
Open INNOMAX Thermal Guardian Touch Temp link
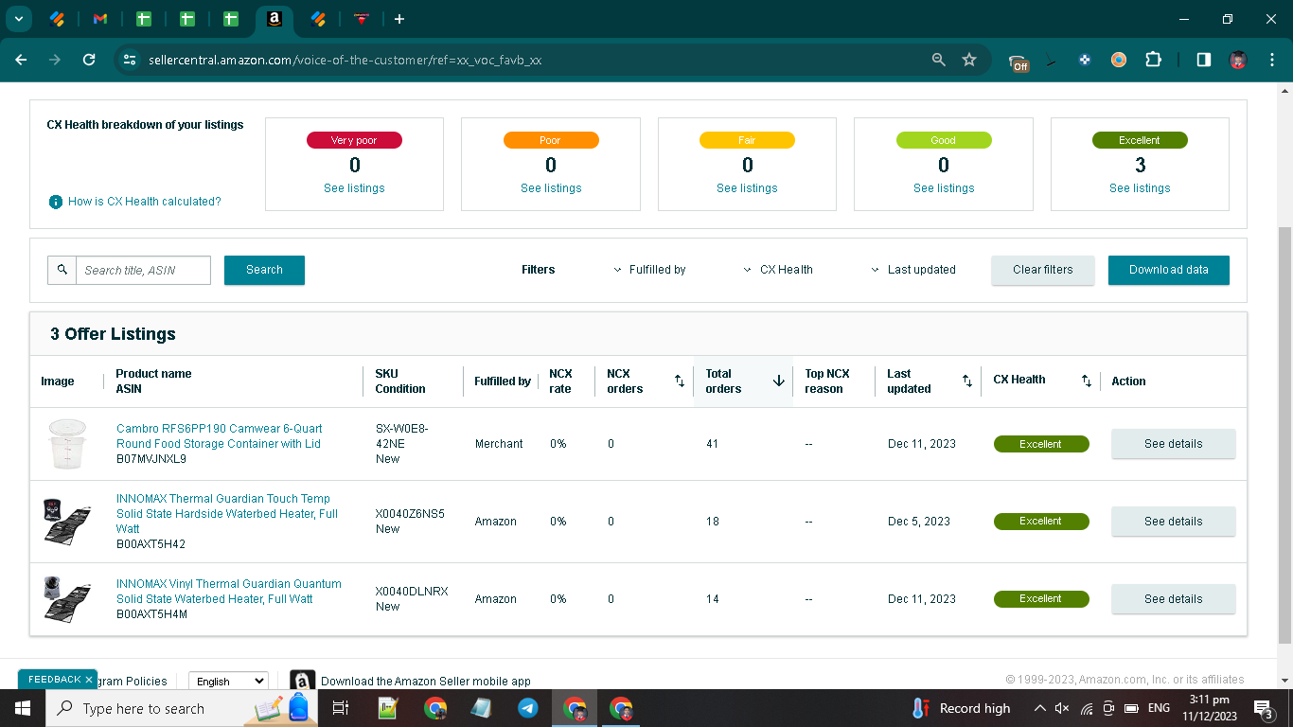pyautogui.click(x=227, y=514)
